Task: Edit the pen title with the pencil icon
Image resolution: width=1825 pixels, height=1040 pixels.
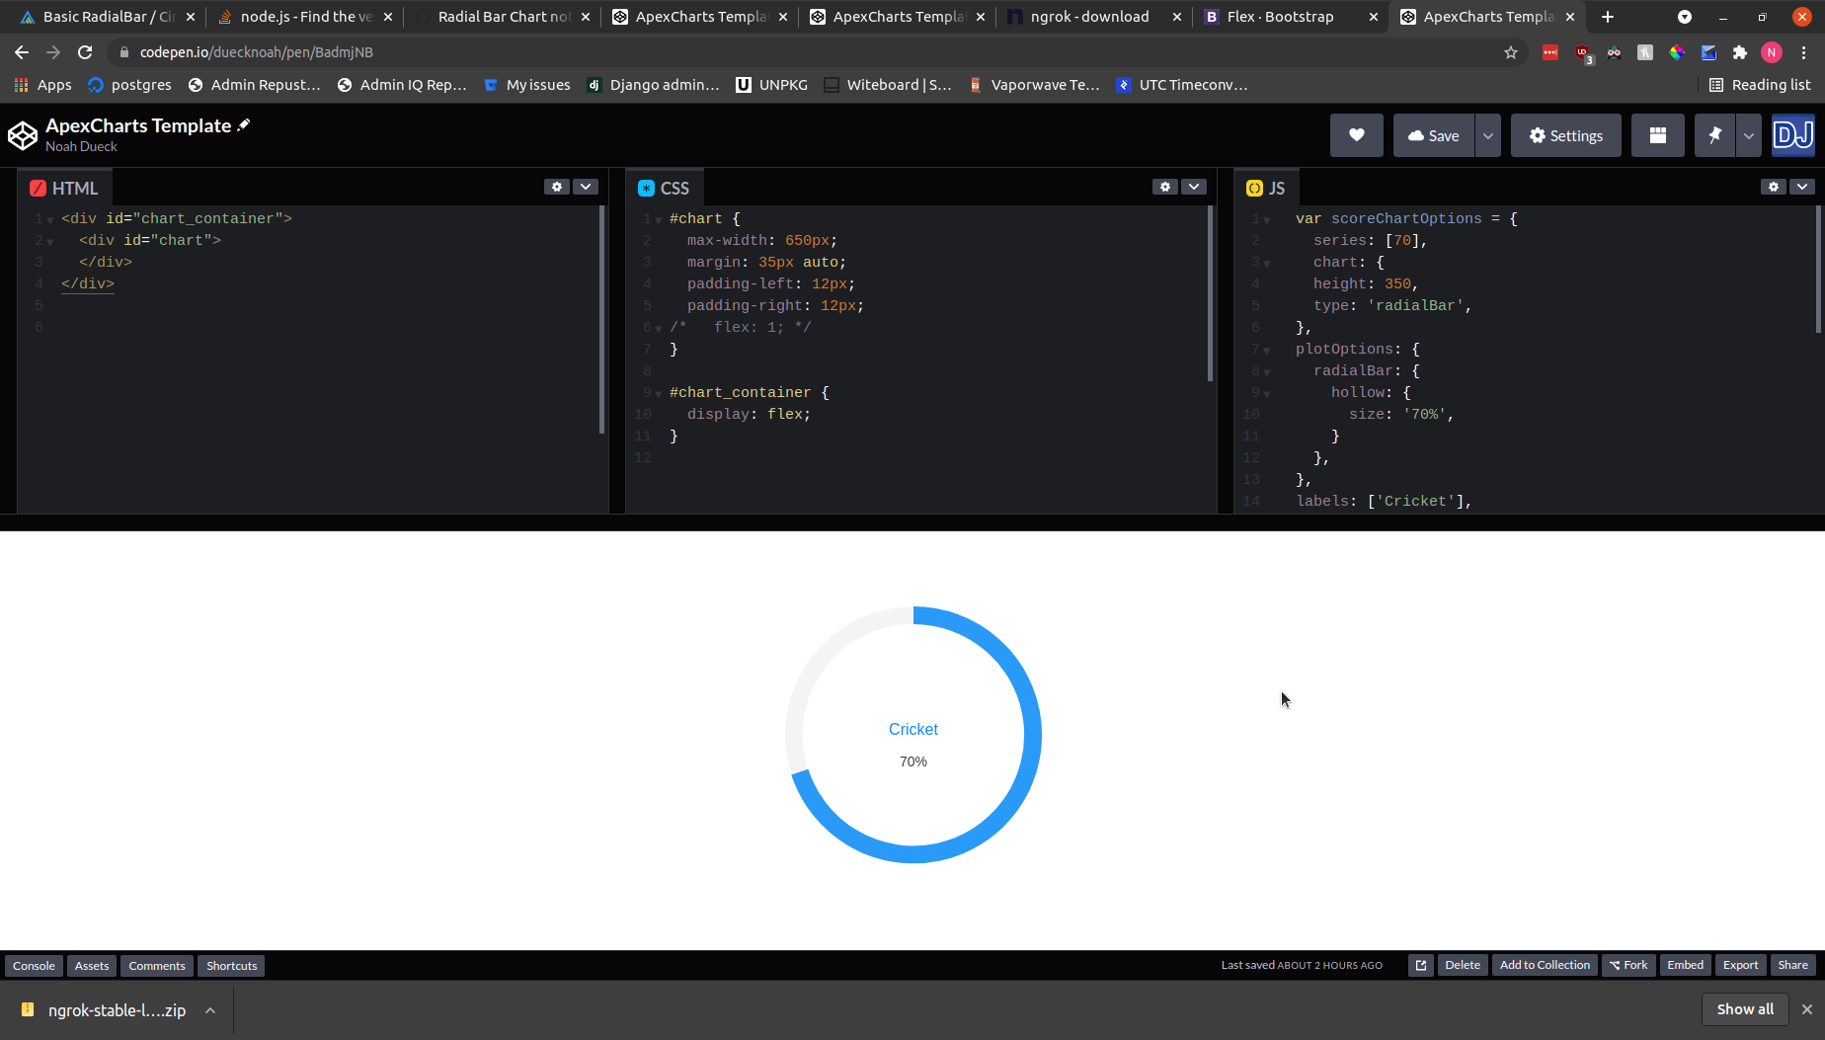Action: pos(243,124)
